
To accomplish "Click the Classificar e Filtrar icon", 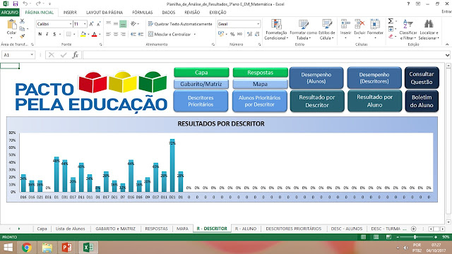I will point(408,23).
